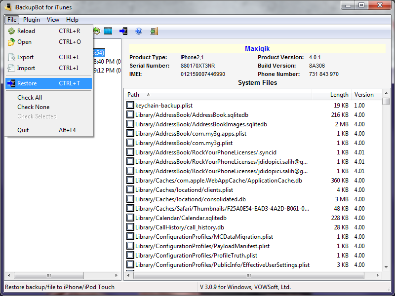Screen dimensions: 395x296
Task: Click the file list vertical scrollbar down arrow
Action: tap(386, 267)
